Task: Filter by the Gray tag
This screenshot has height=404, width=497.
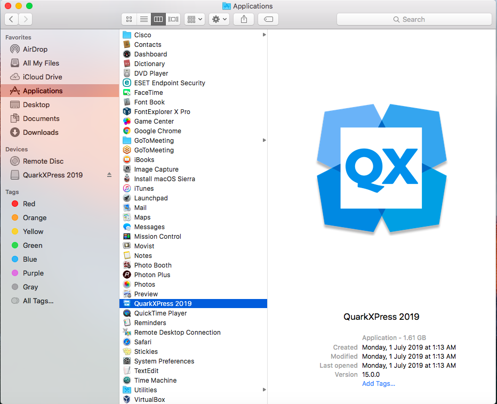Action: [60, 287]
